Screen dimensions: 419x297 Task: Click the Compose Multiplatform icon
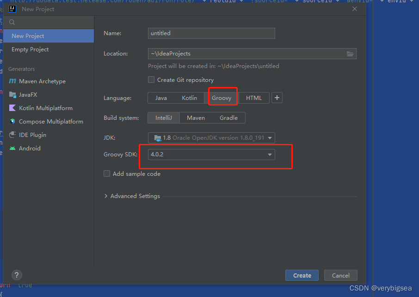tap(12, 121)
